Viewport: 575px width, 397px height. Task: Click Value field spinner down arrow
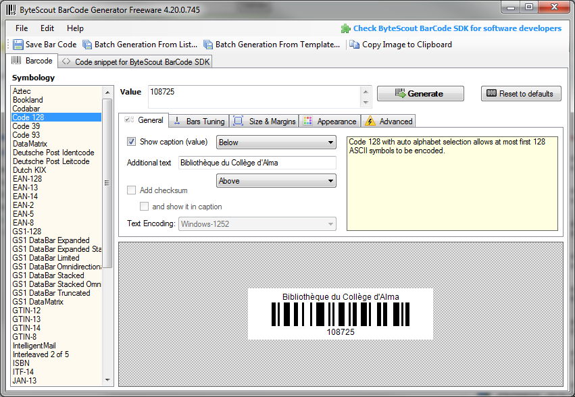click(366, 102)
